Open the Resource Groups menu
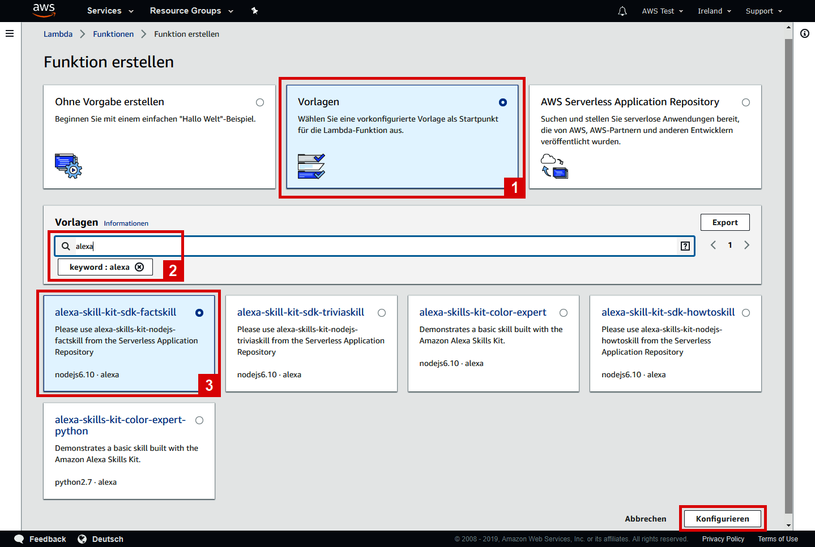The image size is (815, 547). tap(191, 11)
